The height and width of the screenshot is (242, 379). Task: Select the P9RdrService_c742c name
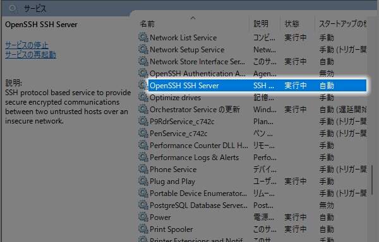tap(182, 122)
